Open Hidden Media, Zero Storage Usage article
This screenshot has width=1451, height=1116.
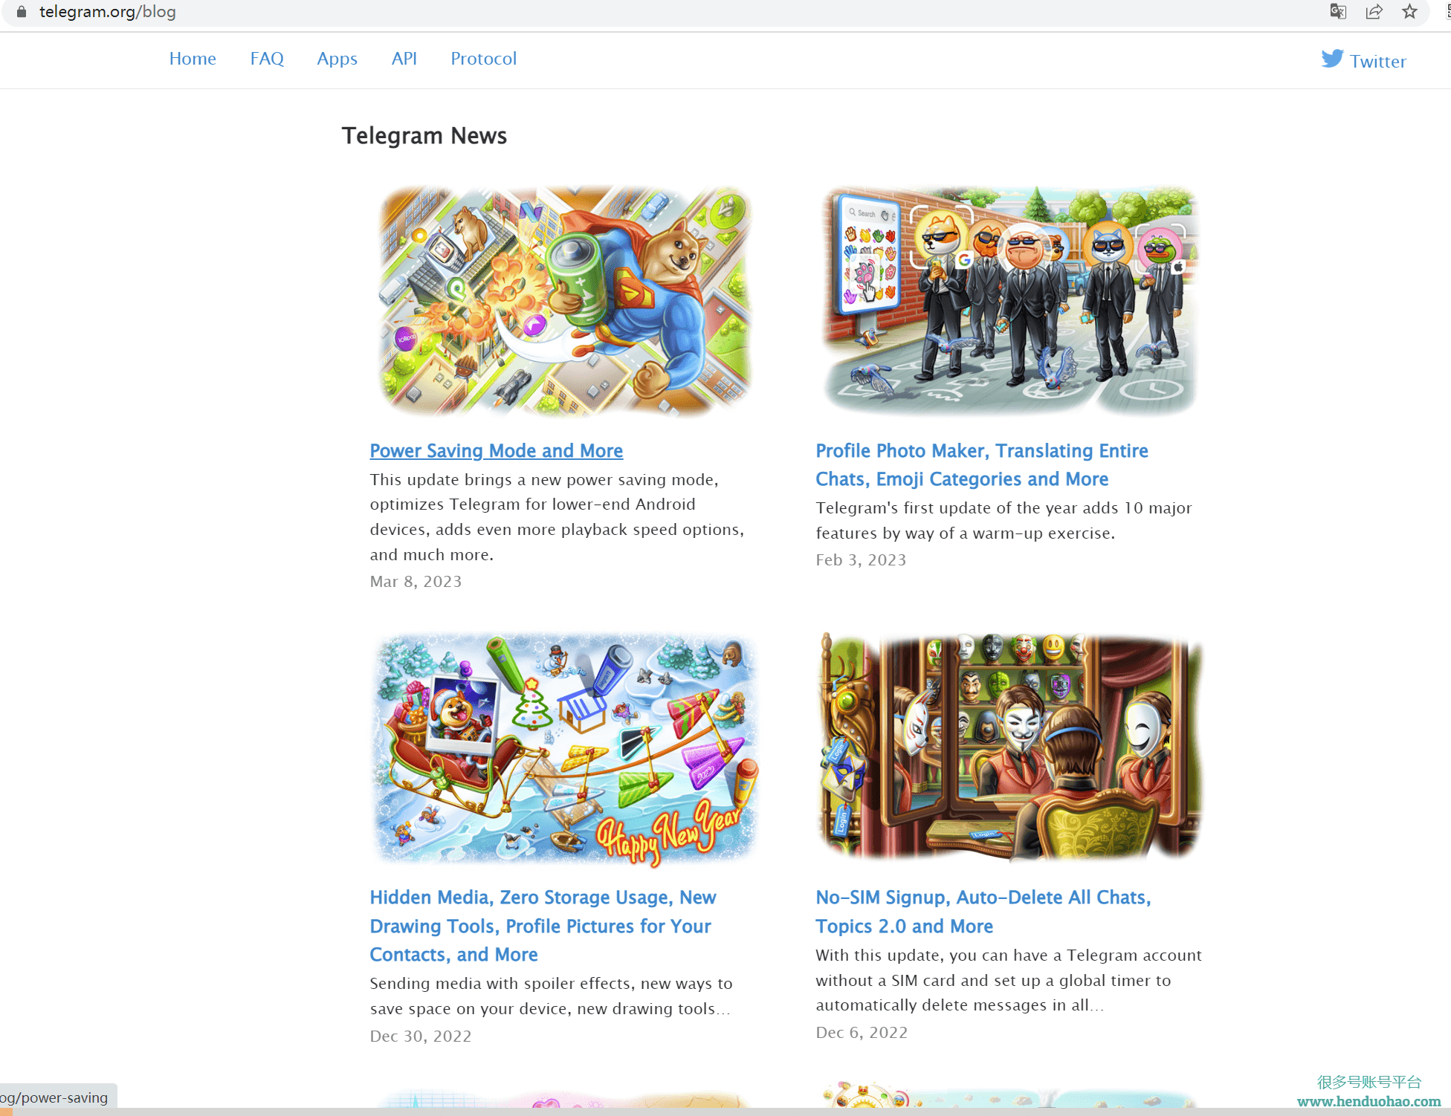coord(543,926)
